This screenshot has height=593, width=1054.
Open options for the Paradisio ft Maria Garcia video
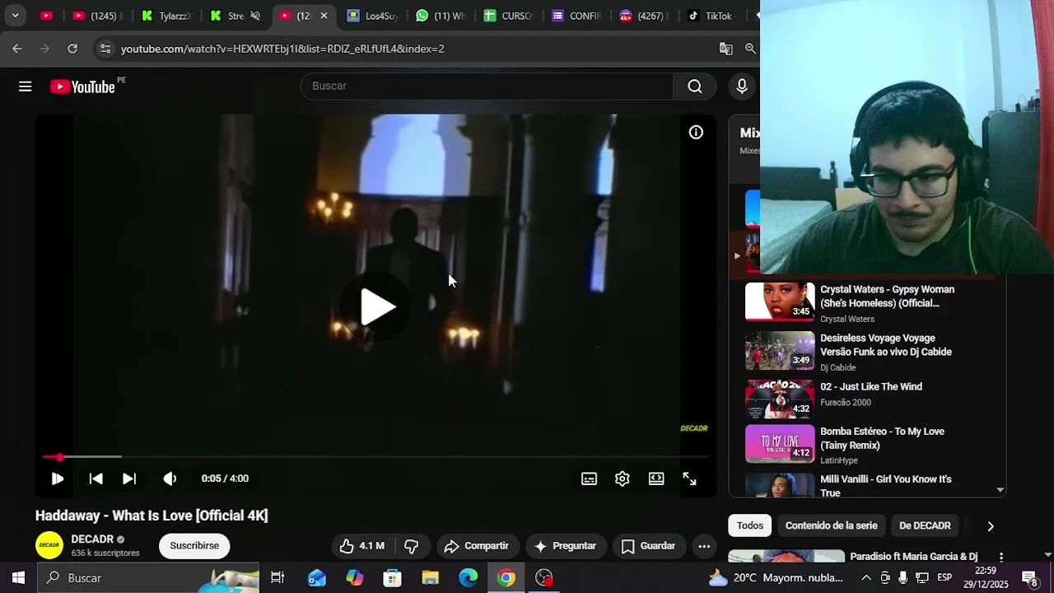pos(1001,558)
